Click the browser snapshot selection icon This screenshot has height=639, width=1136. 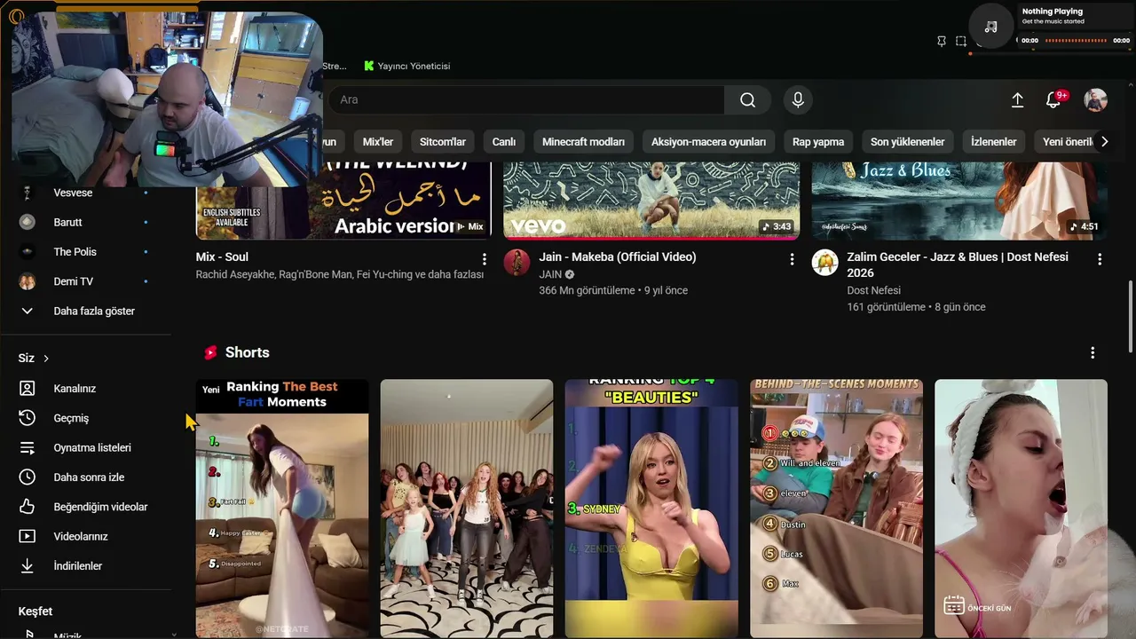click(x=961, y=41)
